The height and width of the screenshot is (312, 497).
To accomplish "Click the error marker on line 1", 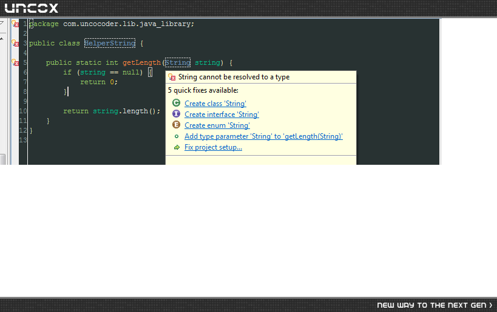I will pyautogui.click(x=15, y=24).
